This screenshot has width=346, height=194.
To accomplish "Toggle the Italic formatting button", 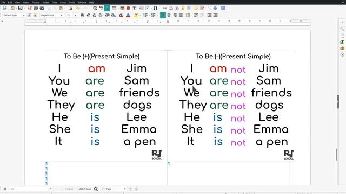I will (x=88, y=15).
